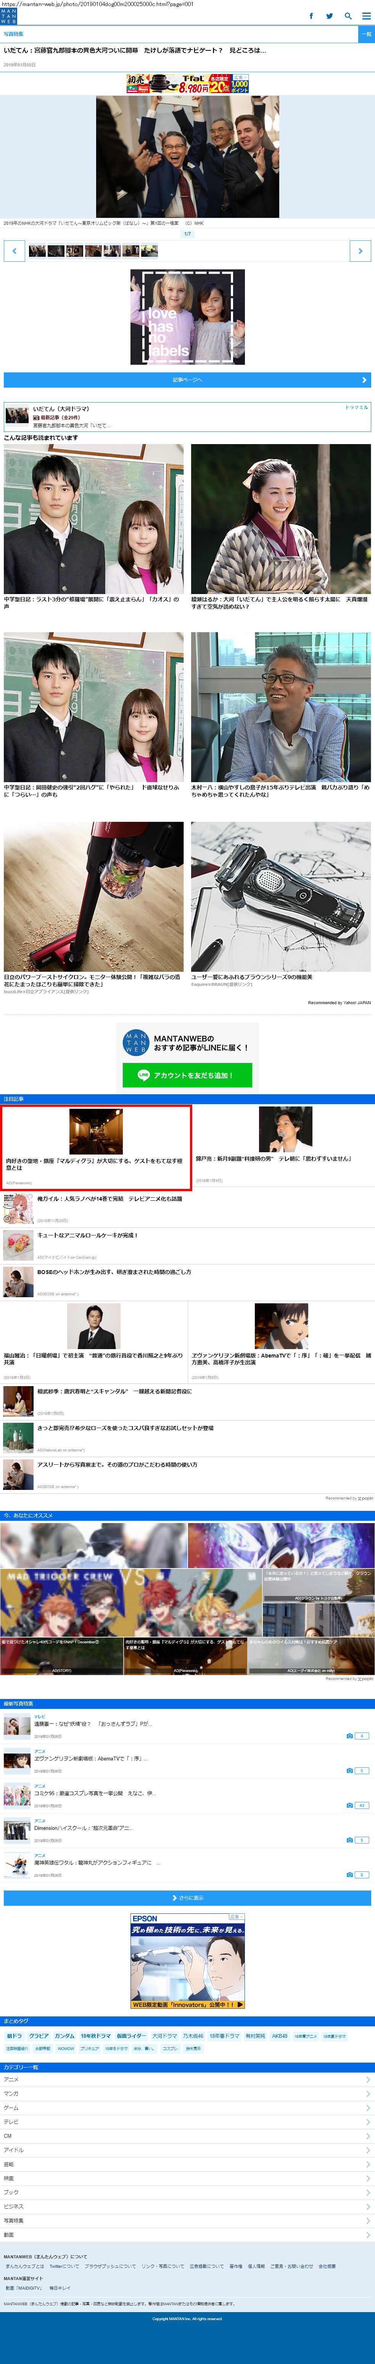Go to previous photo with left arrow
Image resolution: width=375 pixels, height=2364 pixels.
14,251
